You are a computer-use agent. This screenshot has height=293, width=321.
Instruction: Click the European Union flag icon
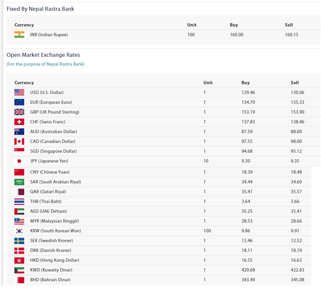point(19,102)
